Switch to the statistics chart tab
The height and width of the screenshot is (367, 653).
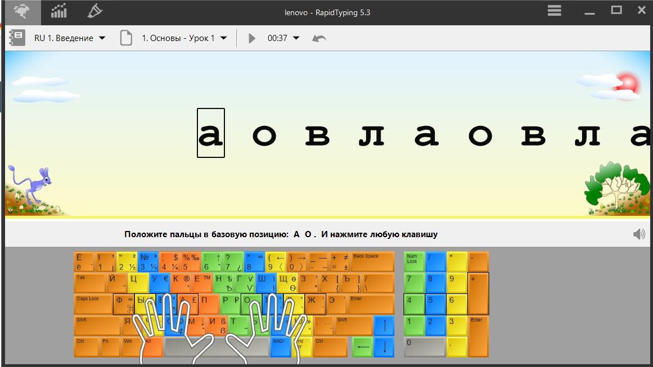(58, 11)
